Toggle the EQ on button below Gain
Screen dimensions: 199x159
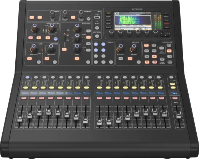[77, 59]
